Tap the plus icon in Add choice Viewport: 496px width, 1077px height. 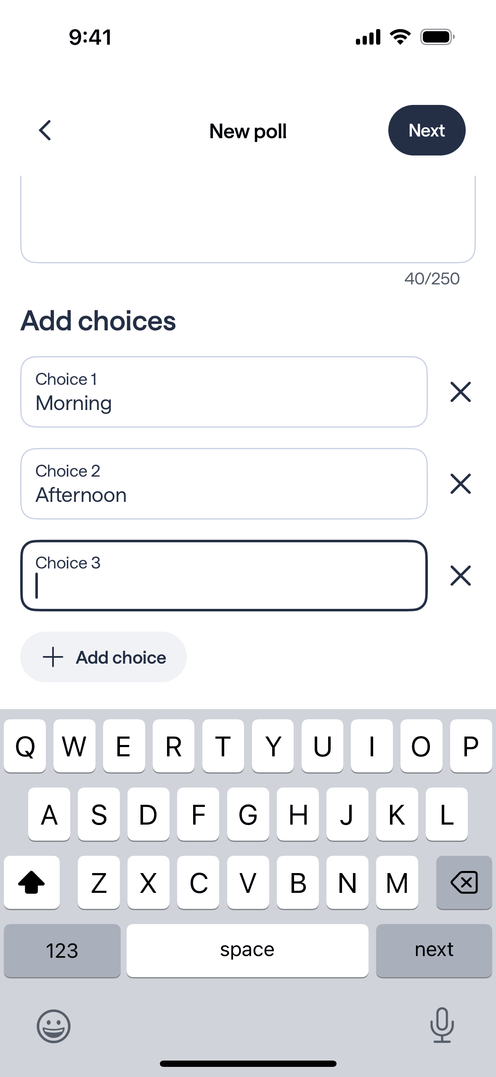pyautogui.click(x=53, y=657)
